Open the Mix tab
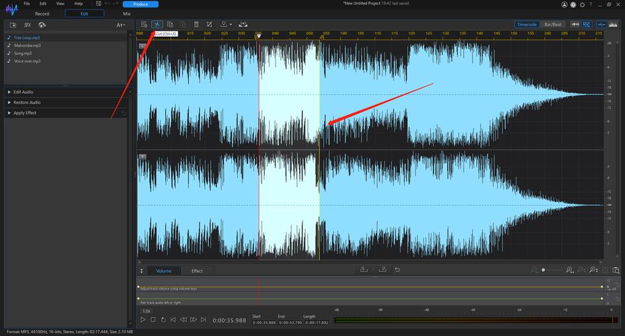Viewport: 625px width, 336px height. [x=126, y=13]
